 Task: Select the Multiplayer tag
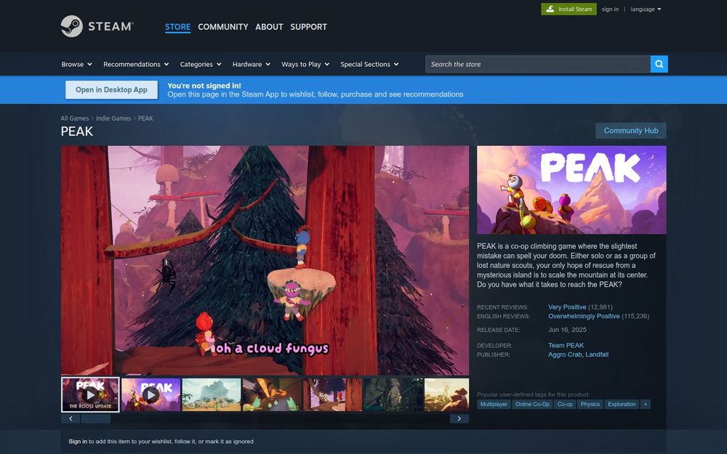(x=494, y=405)
